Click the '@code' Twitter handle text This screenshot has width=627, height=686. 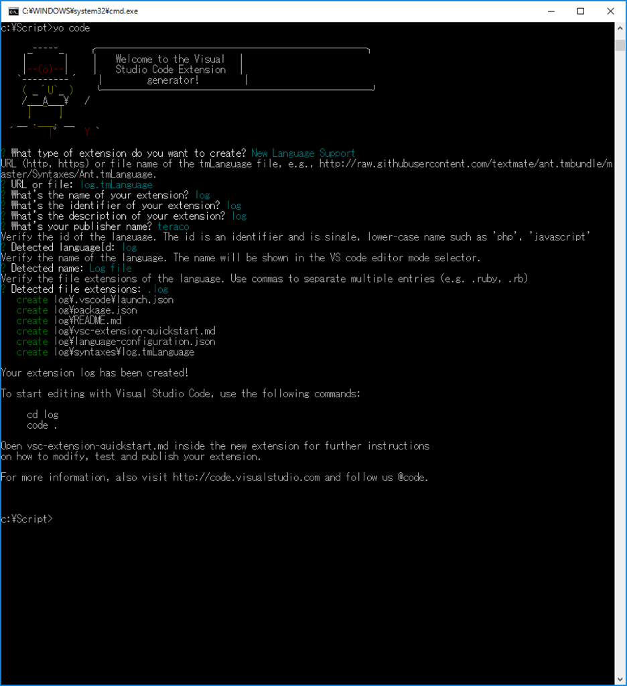coord(411,477)
